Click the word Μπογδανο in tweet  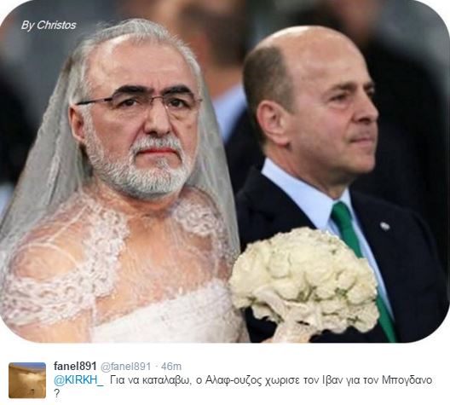coord(407,380)
